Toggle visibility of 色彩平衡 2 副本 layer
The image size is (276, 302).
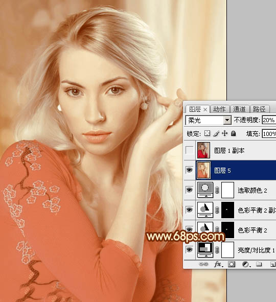pyautogui.click(x=189, y=210)
